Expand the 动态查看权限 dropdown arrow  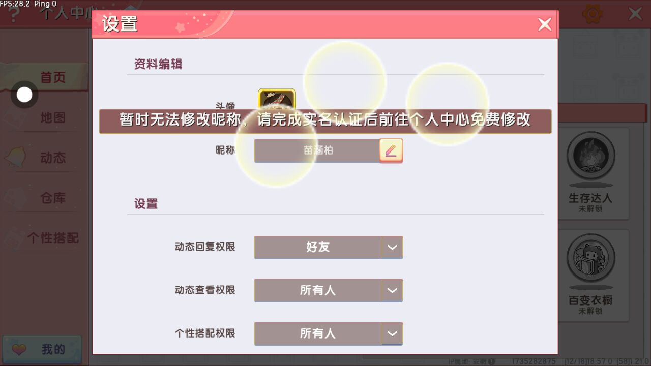click(x=392, y=290)
